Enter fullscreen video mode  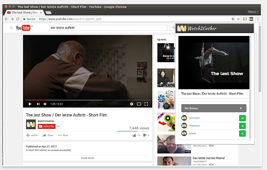coord(146,104)
